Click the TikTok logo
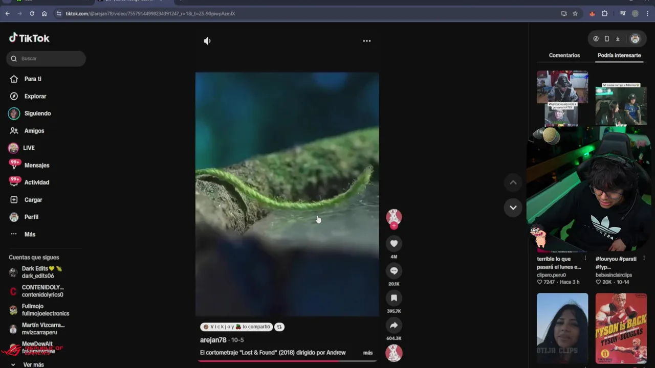 tap(29, 38)
